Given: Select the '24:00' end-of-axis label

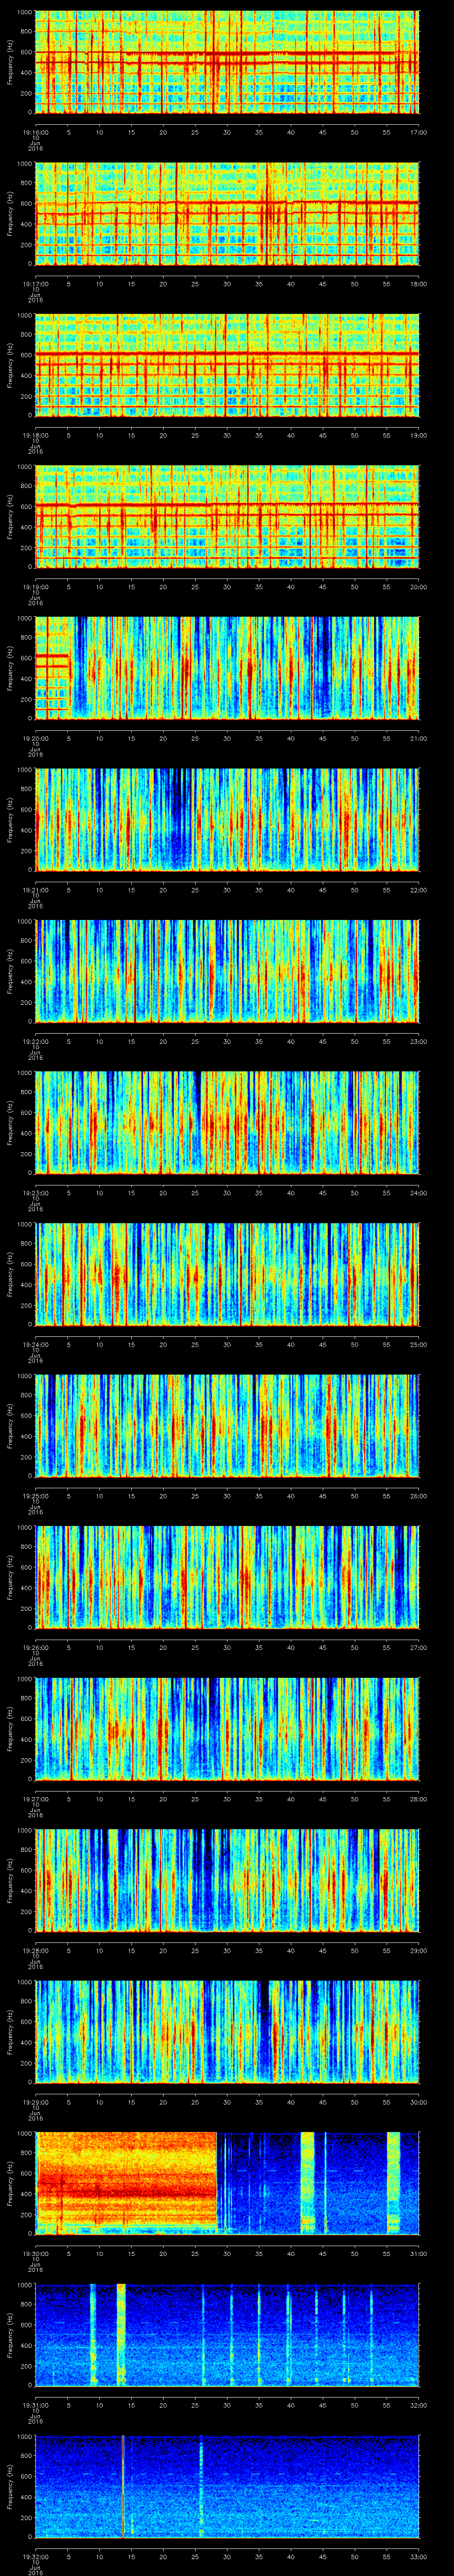Looking at the screenshot, I should coord(419,1192).
